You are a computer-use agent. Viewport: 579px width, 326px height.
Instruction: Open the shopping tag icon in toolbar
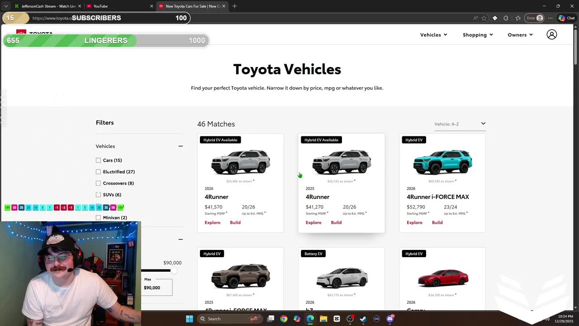tap(495, 18)
